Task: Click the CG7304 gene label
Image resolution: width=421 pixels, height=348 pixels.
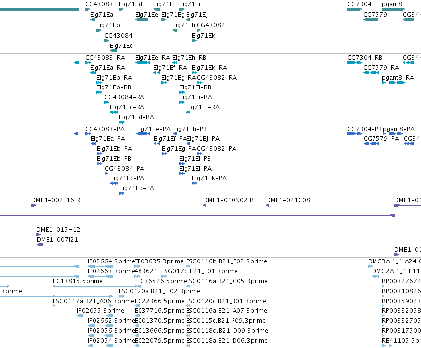Action: (359, 4)
